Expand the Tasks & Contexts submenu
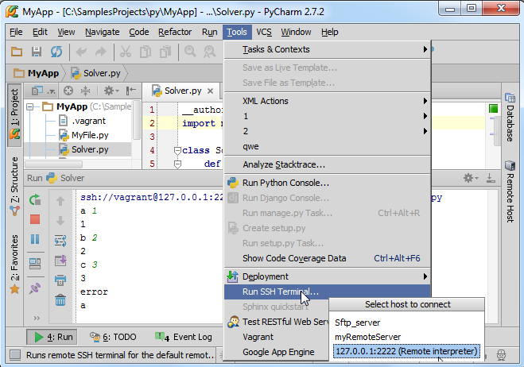This screenshot has height=367, width=524. 327,49
